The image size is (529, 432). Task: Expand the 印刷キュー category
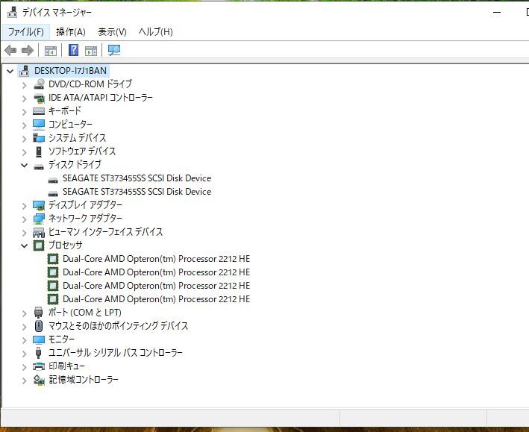point(25,367)
